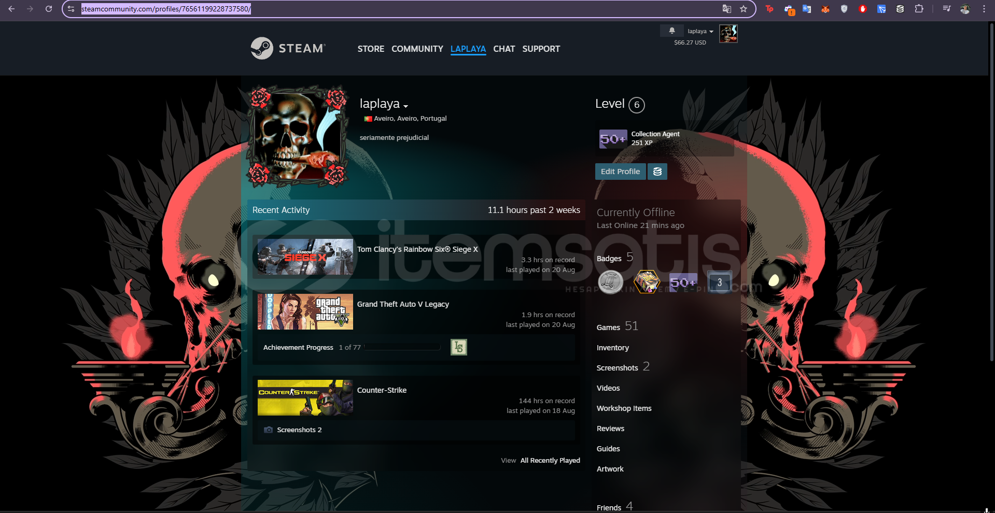
Task: Open Tom Clancy's Rainbow Six Siege X title
Action: point(417,249)
